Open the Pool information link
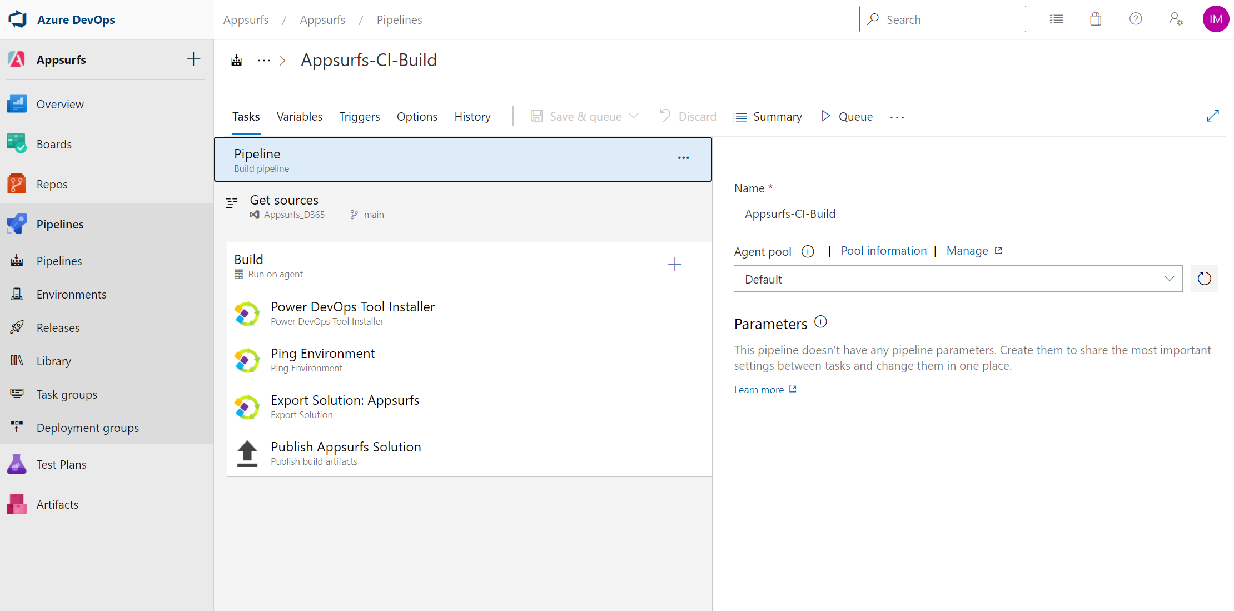The width and height of the screenshot is (1234, 611). (x=884, y=251)
